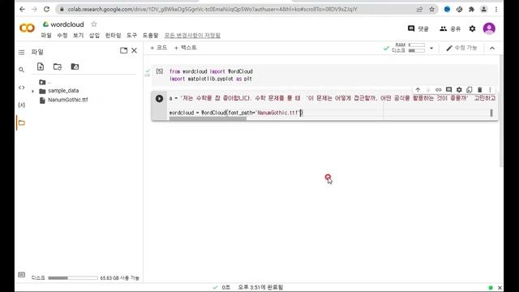Open more cell actions menu
The height and width of the screenshot is (292, 519).
coord(490,90)
